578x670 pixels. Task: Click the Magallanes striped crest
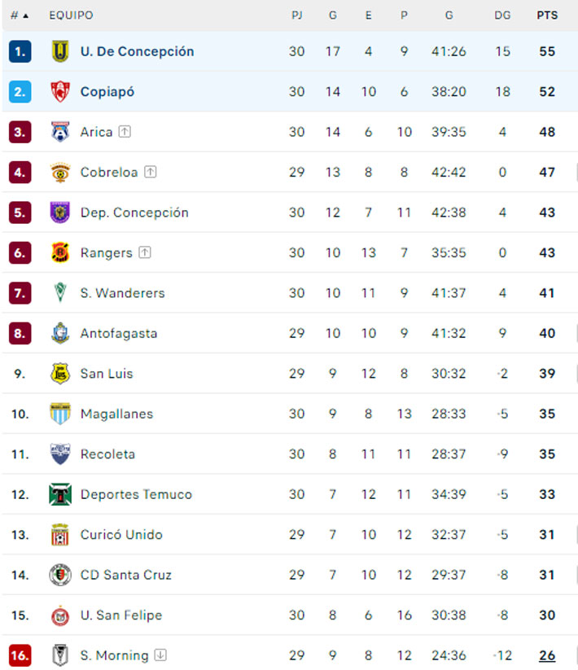(60, 414)
